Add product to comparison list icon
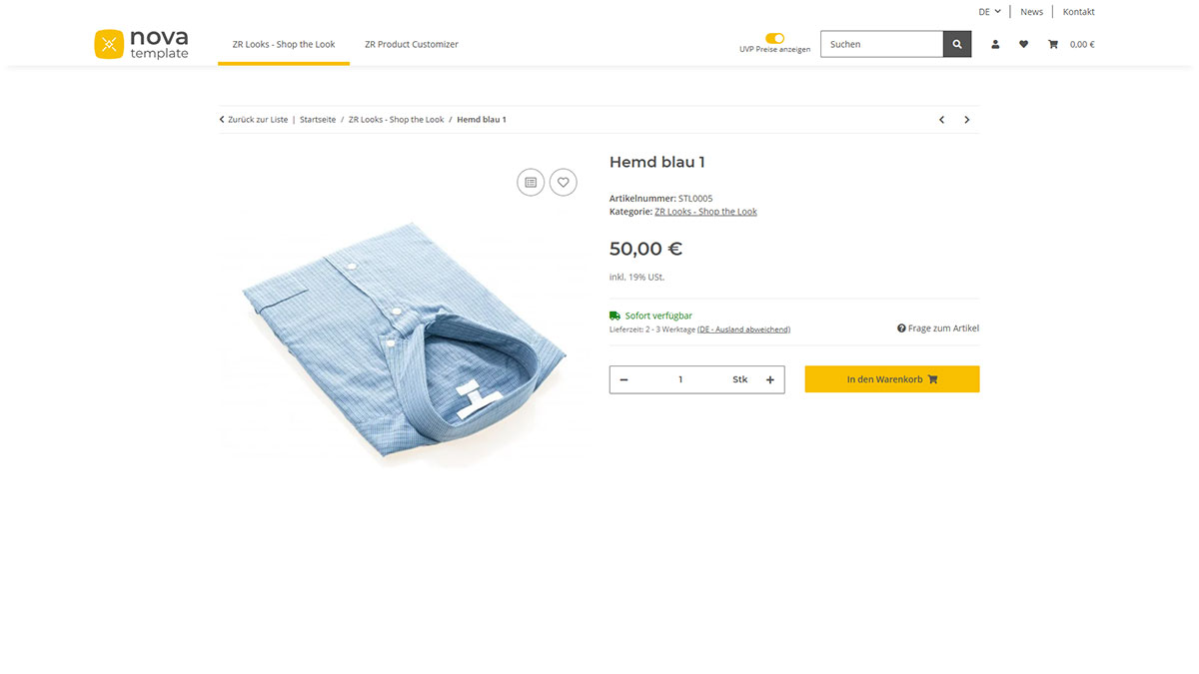Image resolution: width=1199 pixels, height=674 pixels. point(531,182)
